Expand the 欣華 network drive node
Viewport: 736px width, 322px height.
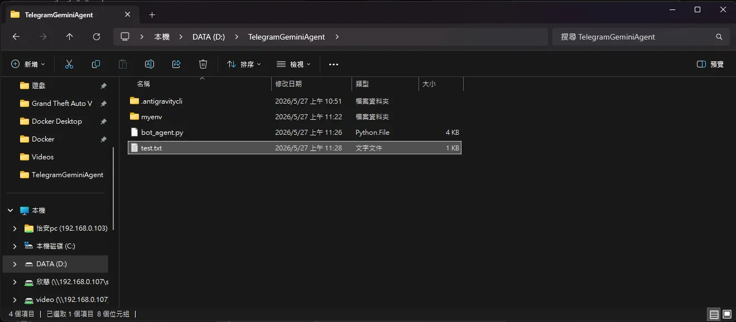pyautogui.click(x=15, y=282)
